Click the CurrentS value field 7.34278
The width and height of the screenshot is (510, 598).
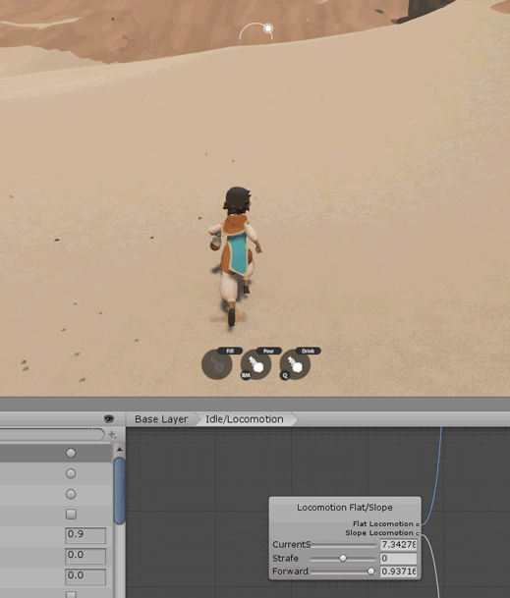399,545
